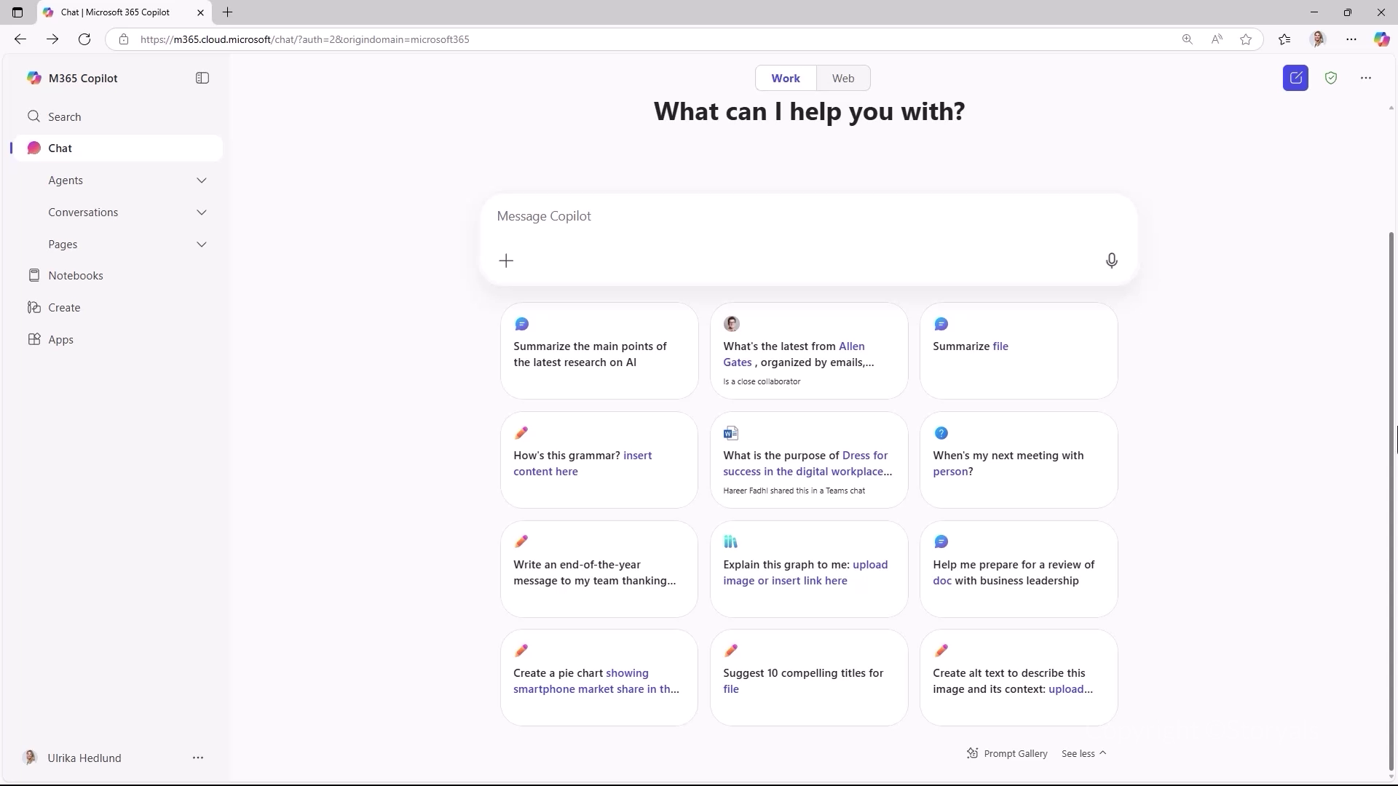Choose Summarize latest research on AI prompt
The height and width of the screenshot is (786, 1398).
[599, 351]
